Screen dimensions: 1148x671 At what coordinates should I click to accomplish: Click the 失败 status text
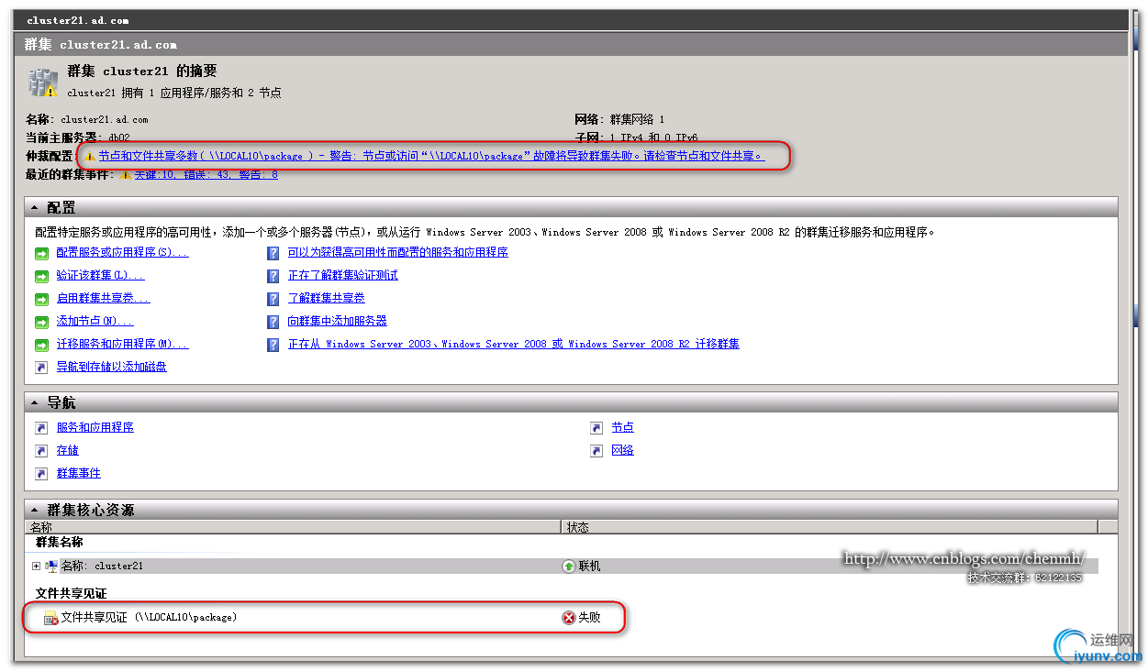[x=589, y=618]
